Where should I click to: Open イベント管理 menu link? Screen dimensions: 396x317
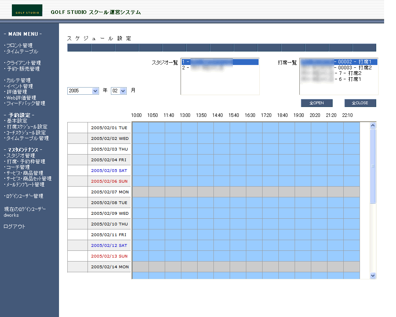tap(19, 86)
